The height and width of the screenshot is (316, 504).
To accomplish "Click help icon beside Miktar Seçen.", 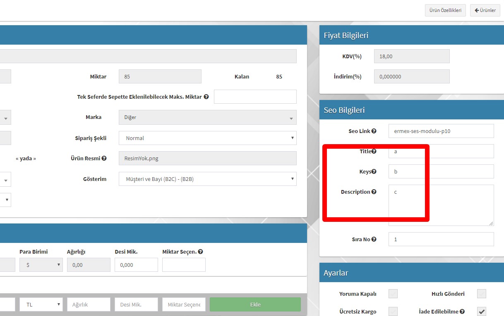I will click(201, 252).
